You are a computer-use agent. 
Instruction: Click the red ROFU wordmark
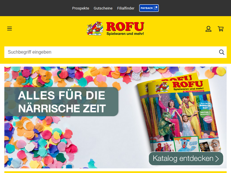click(x=125, y=27)
